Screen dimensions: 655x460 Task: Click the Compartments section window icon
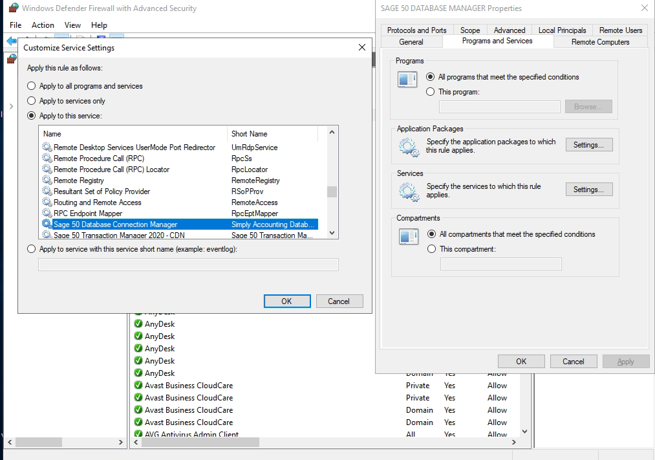click(x=408, y=236)
